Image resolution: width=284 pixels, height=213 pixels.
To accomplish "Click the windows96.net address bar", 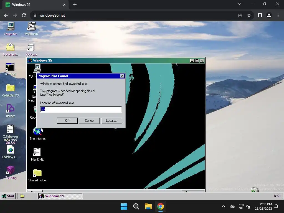I will (134, 16).
